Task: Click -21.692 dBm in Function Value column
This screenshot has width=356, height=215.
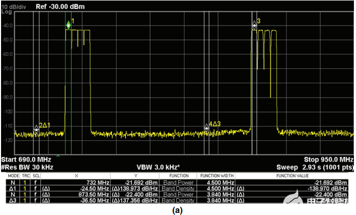Action: (x=330, y=183)
